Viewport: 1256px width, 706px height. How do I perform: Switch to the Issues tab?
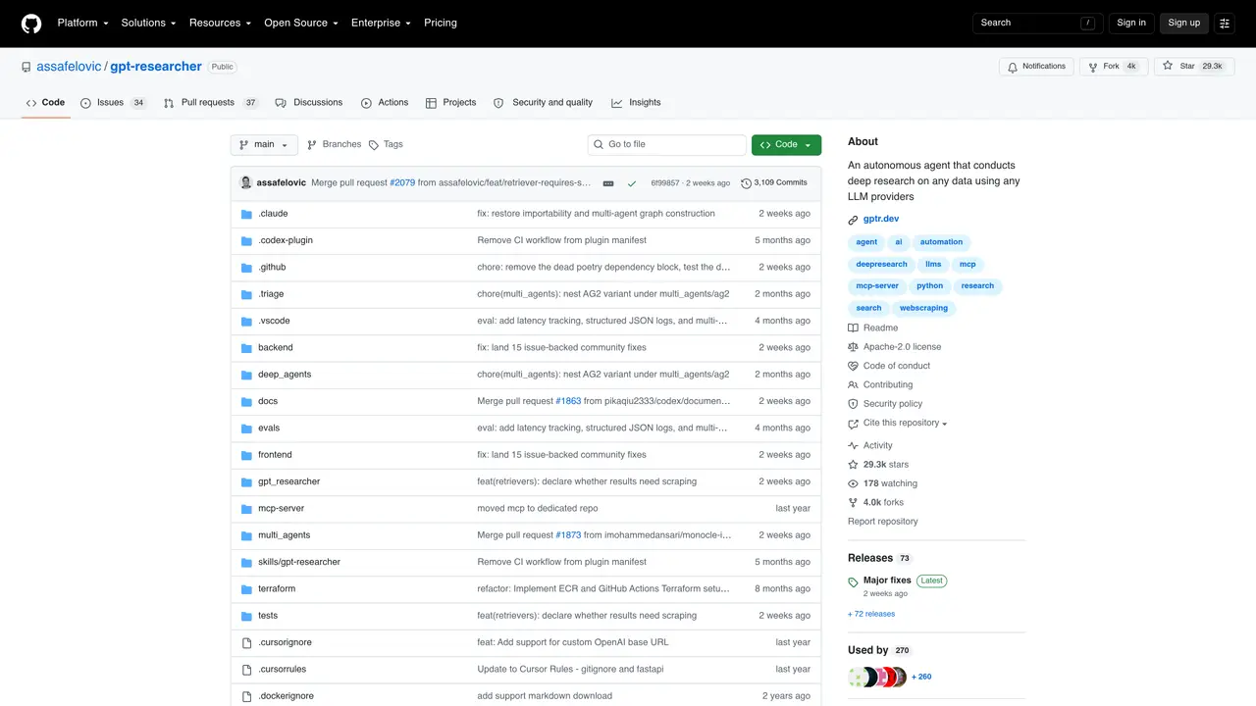(114, 103)
